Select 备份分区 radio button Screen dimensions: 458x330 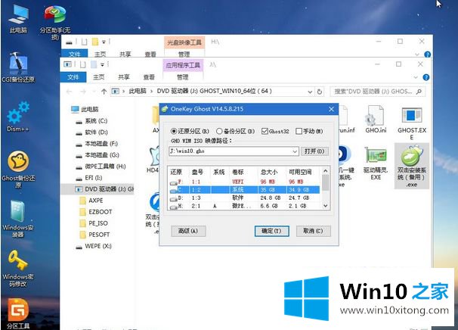pos(219,131)
